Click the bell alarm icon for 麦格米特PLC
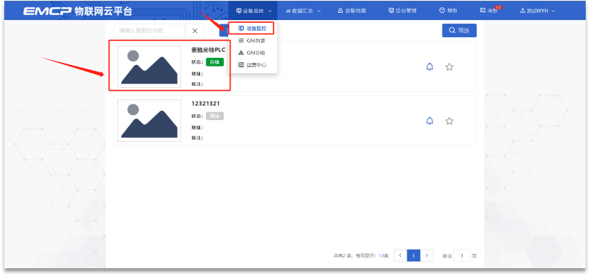The height and width of the screenshot is (276, 590). (x=430, y=66)
